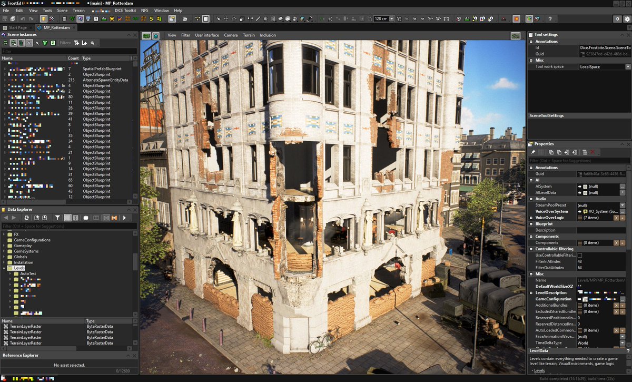
Task: Click the pin icon in Properties toolbar
Action: [533, 152]
